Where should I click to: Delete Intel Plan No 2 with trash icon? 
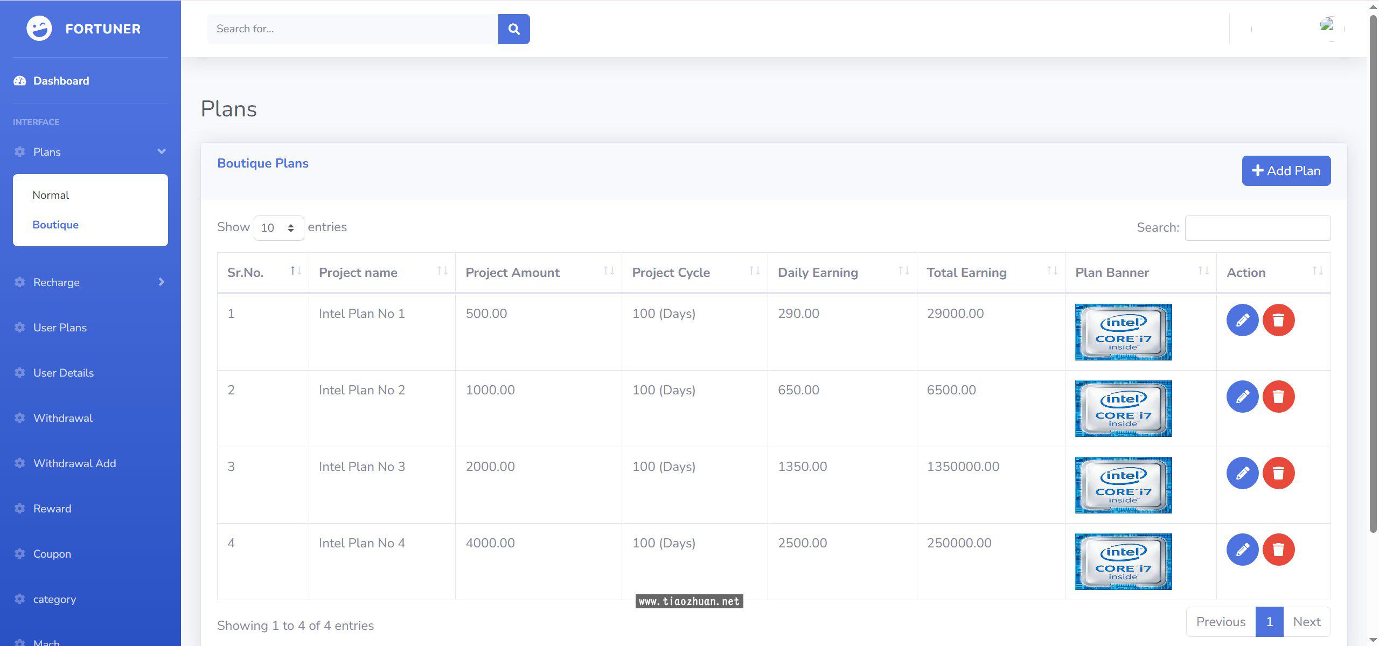1279,397
